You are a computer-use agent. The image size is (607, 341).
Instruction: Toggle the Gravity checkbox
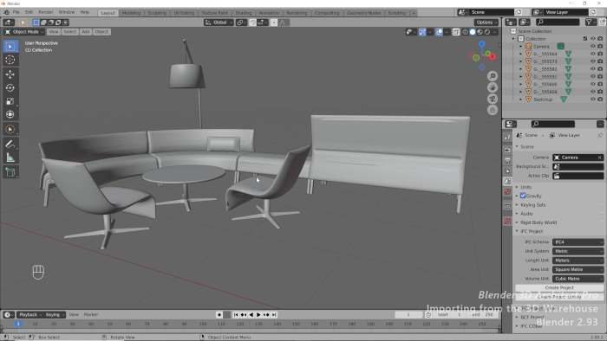[x=523, y=196]
